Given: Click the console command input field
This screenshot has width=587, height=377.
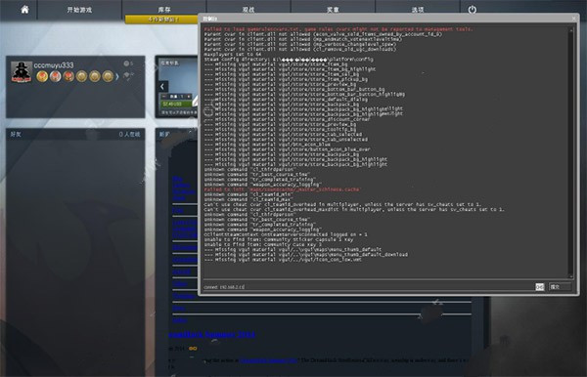Looking at the screenshot, I should pyautogui.click(x=369, y=287).
